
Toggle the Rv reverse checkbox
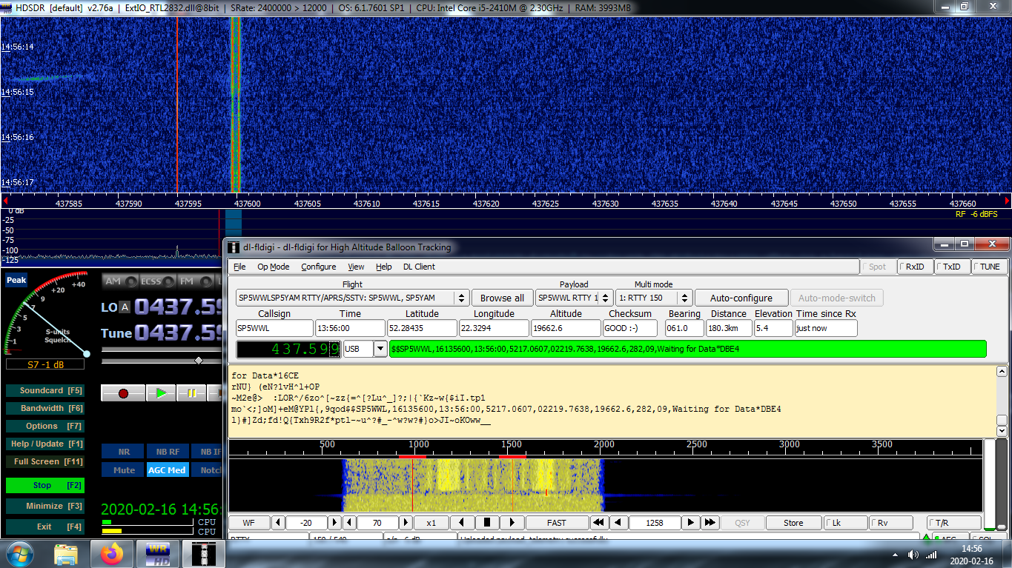(x=890, y=523)
